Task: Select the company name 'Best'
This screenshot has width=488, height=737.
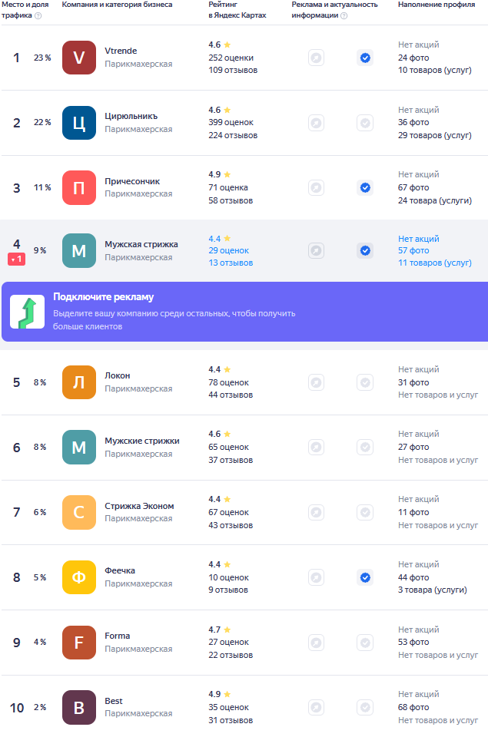Action: (114, 701)
